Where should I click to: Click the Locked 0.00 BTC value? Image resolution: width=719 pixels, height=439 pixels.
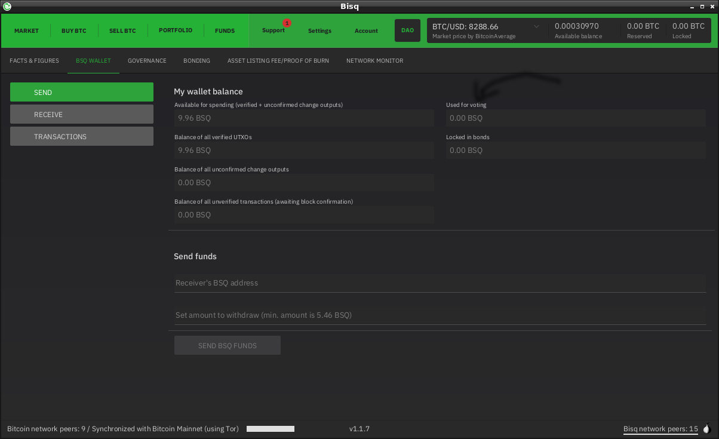689,26
